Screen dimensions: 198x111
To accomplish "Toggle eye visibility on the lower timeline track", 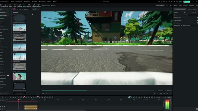I will click(x=4, y=109).
